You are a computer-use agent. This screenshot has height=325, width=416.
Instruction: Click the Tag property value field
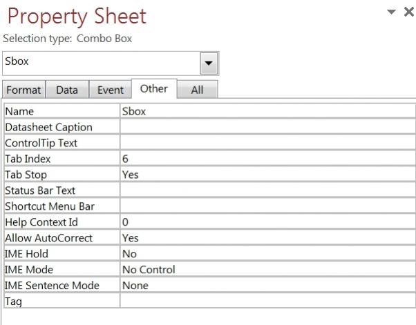(267, 302)
